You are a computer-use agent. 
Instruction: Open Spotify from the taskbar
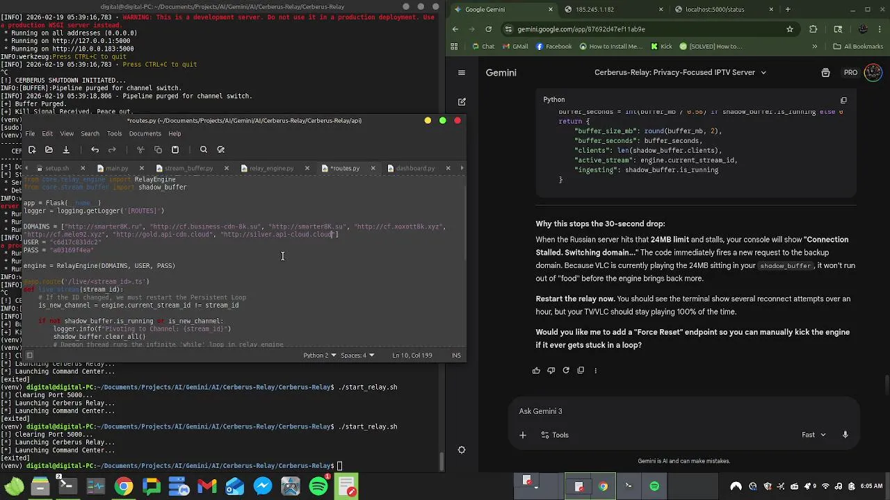pos(318,486)
